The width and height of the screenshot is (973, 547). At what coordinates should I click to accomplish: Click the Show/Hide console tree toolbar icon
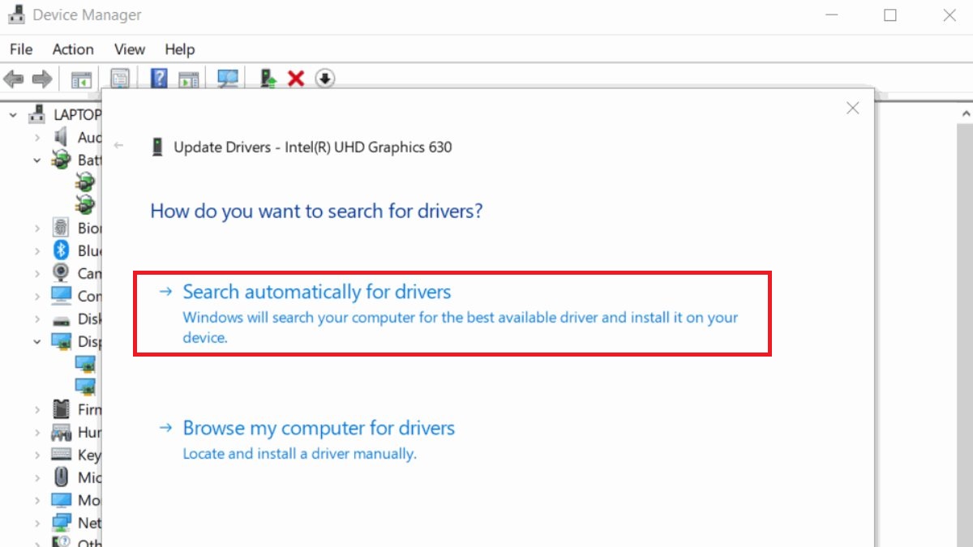(81, 79)
